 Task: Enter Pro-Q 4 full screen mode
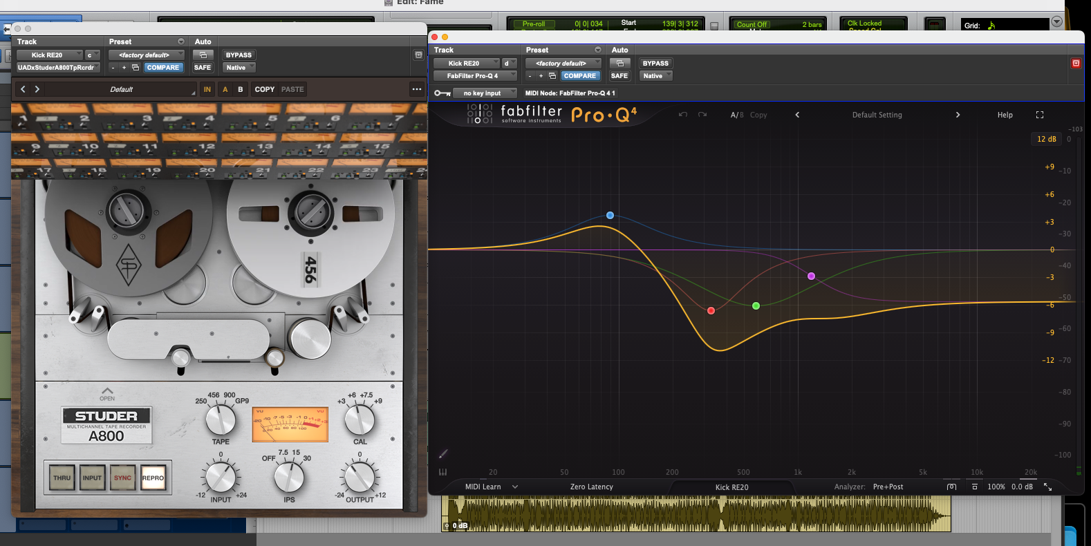pos(1039,115)
